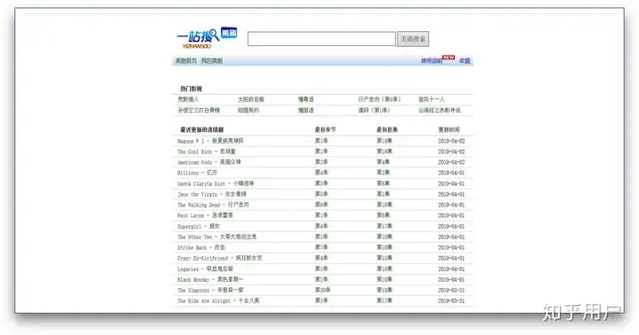
Task: Open The Cool Kids series entry
Action: pyautogui.click(x=207, y=152)
